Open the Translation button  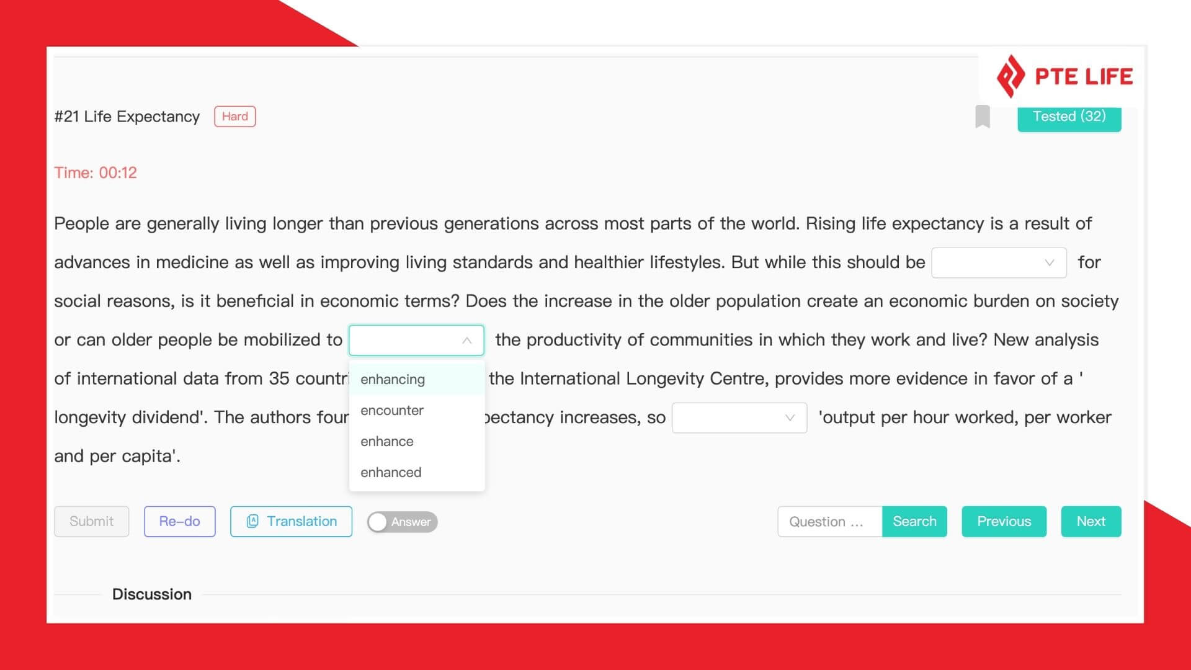click(x=291, y=521)
